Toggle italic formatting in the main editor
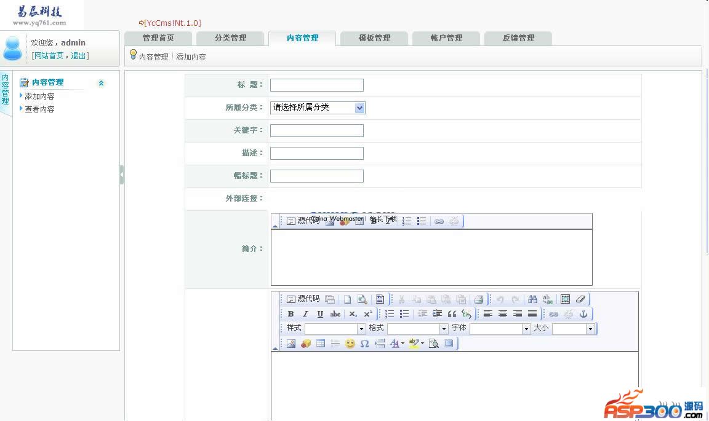Image resolution: width=709 pixels, height=421 pixels. 305,314
